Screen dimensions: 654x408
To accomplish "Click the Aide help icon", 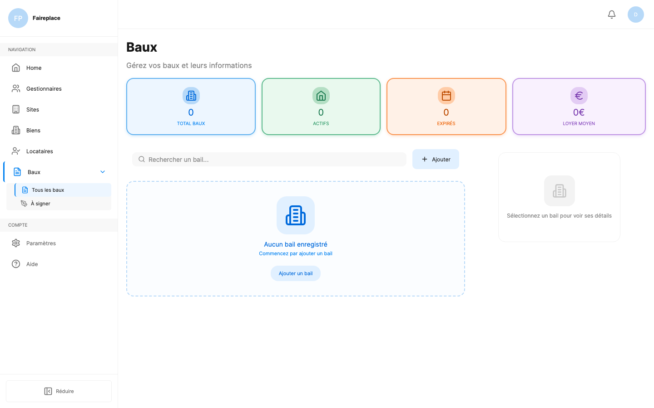I will click(x=16, y=264).
